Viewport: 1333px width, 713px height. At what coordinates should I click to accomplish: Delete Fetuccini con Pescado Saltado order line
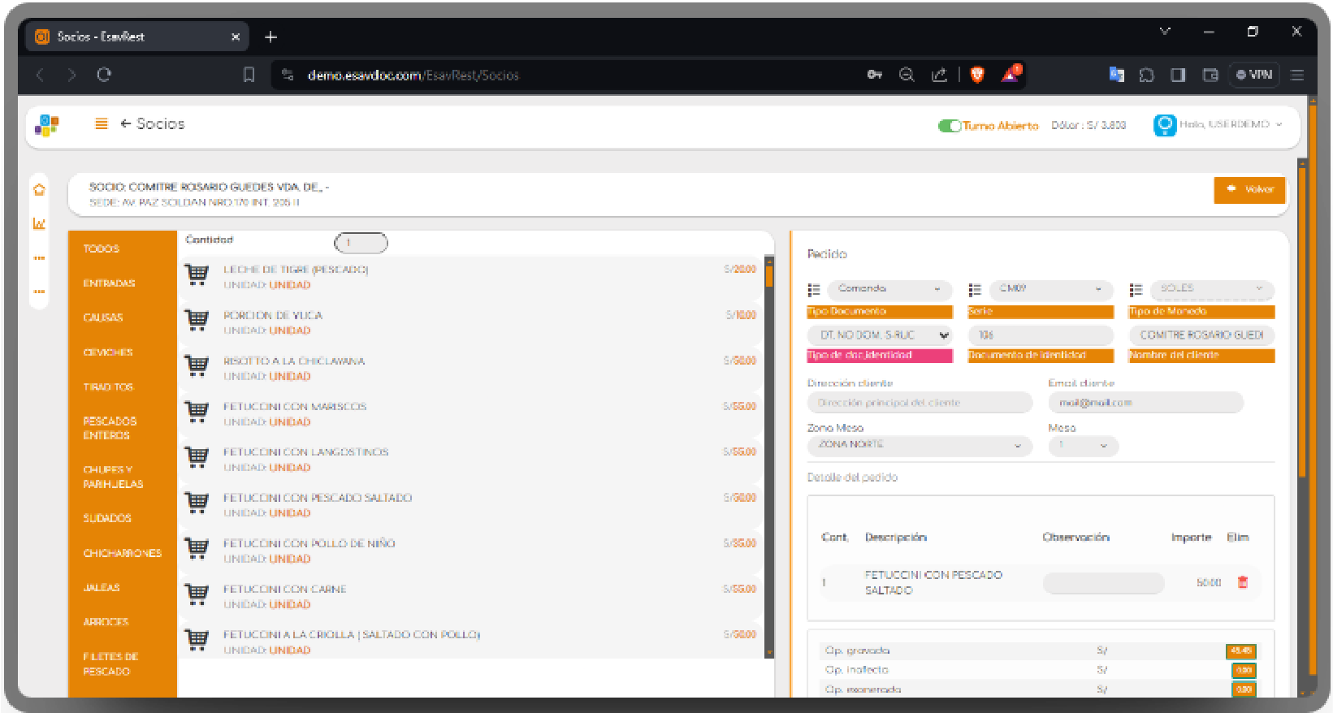pos(1242,582)
